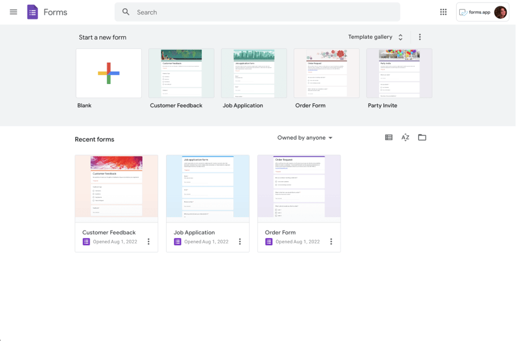Open the recent Job Application form
This screenshot has width=522, height=341.
pyautogui.click(x=207, y=186)
